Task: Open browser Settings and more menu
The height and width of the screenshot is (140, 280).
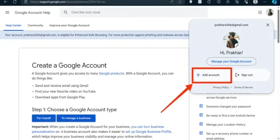Action: pyautogui.click(x=265, y=2)
